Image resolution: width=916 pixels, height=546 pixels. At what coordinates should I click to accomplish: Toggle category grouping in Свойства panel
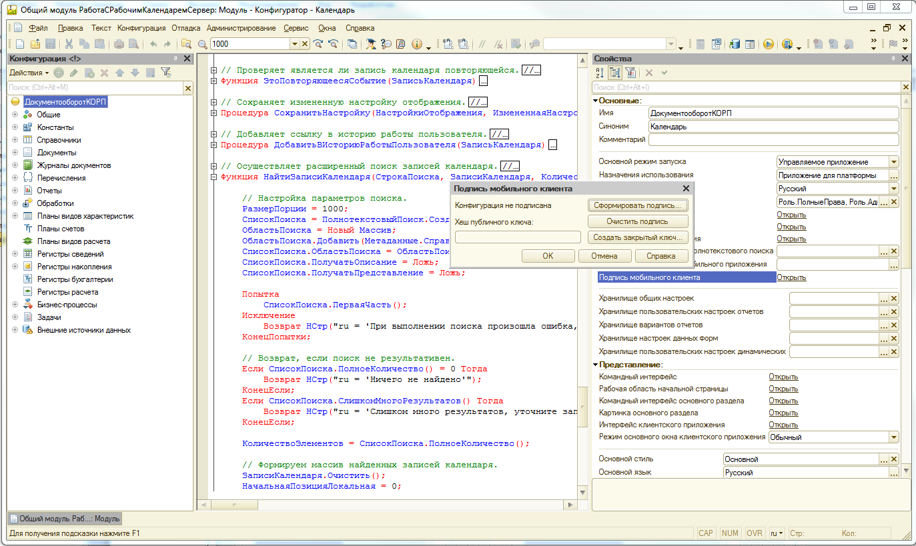click(615, 73)
